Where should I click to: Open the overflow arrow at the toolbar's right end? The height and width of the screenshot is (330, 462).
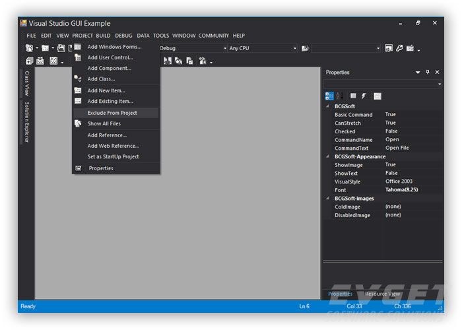(x=418, y=50)
